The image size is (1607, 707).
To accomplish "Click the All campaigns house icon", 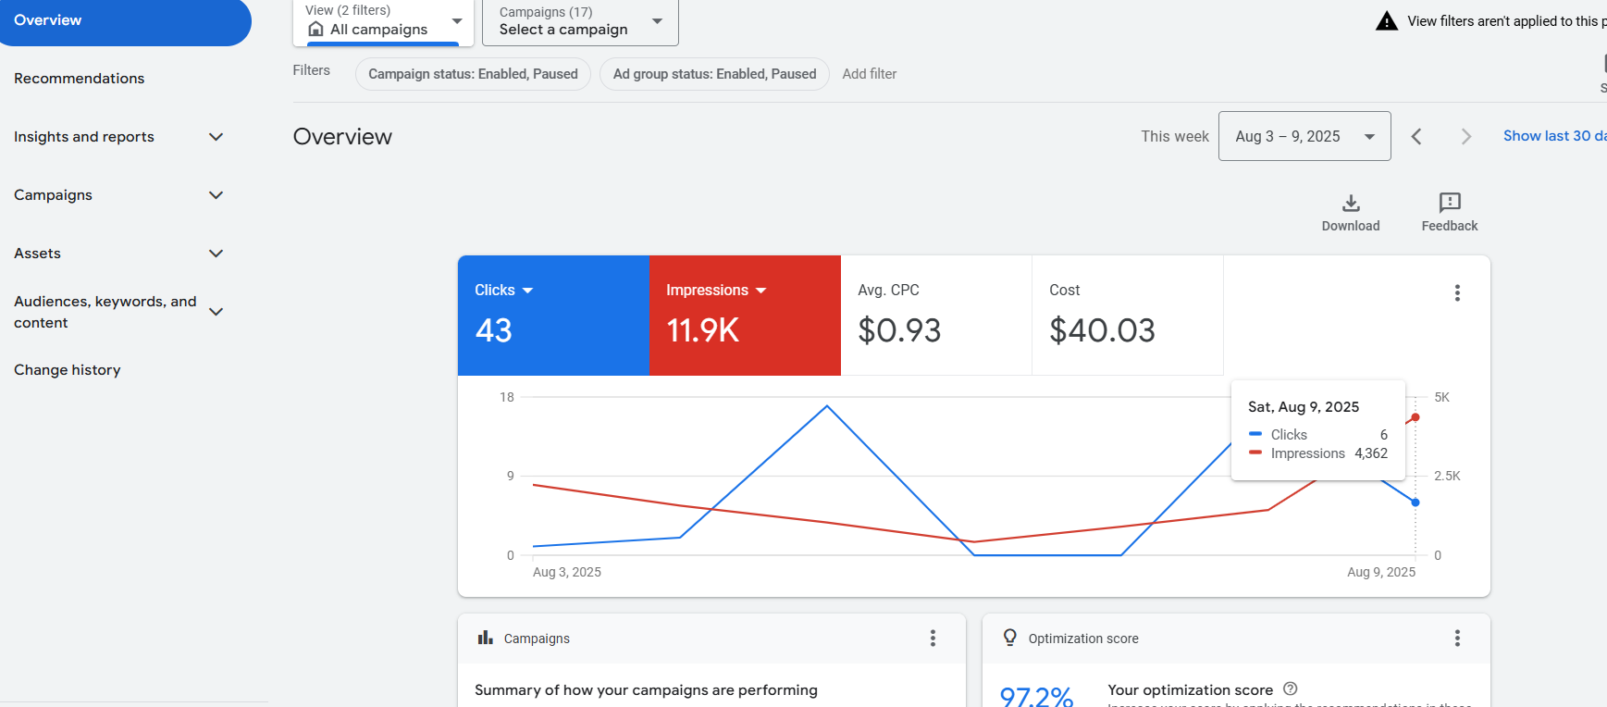I will (315, 30).
